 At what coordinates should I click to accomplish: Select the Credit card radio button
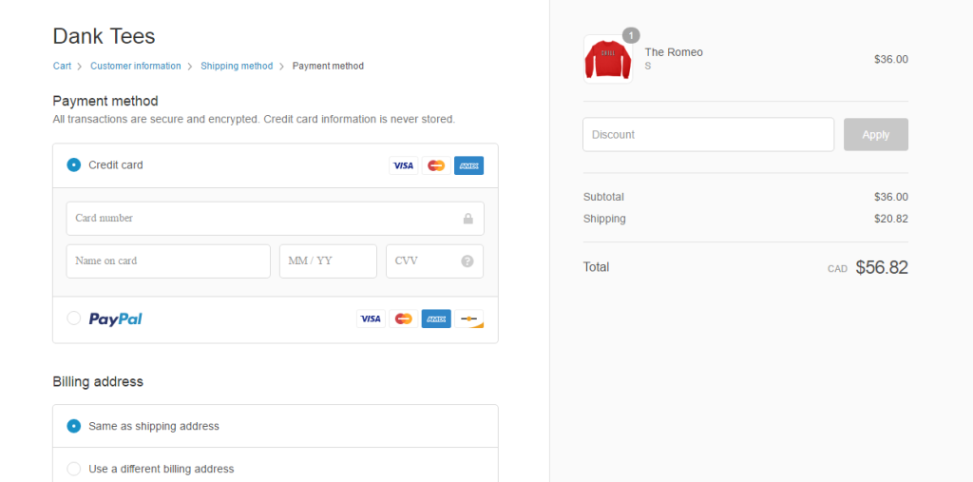coord(74,165)
